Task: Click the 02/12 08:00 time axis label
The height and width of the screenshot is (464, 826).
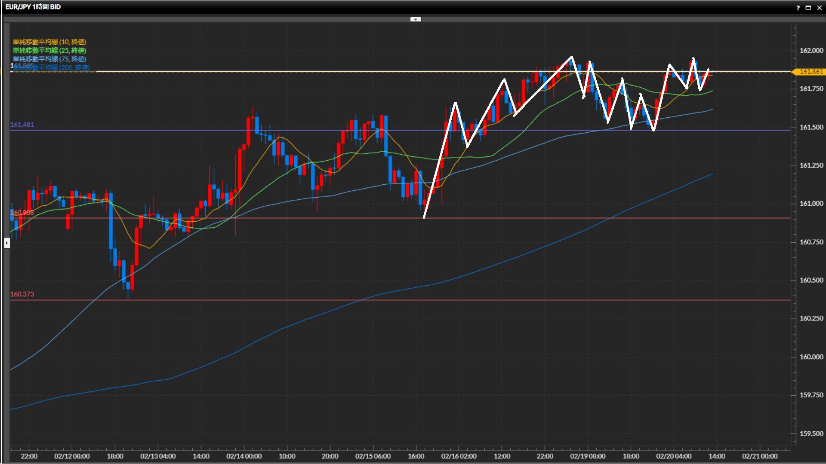Action: [x=72, y=456]
